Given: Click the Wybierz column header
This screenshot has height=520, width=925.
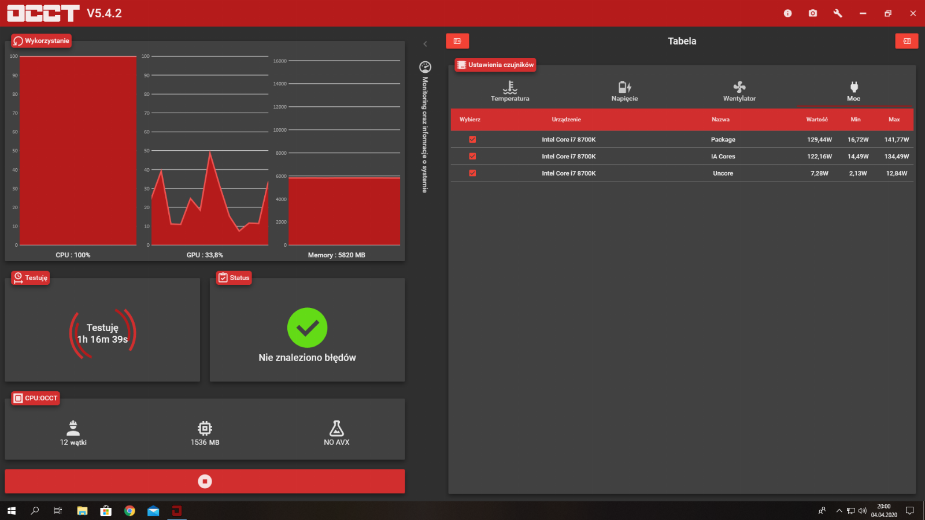Looking at the screenshot, I should point(470,120).
